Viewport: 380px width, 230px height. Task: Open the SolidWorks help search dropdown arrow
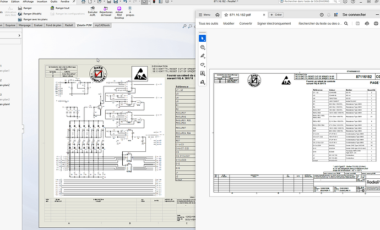339,2
